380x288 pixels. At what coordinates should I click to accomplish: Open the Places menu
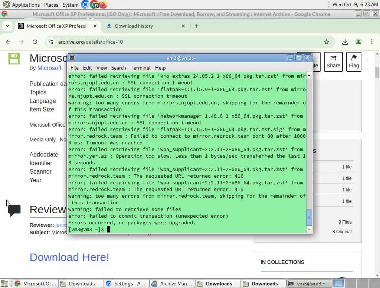(51, 5)
